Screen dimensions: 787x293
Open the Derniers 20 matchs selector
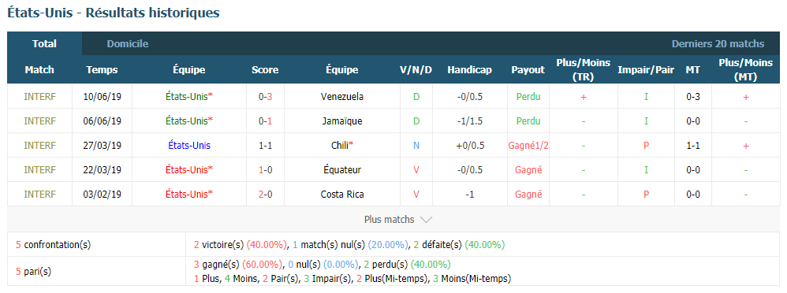pyautogui.click(x=718, y=43)
